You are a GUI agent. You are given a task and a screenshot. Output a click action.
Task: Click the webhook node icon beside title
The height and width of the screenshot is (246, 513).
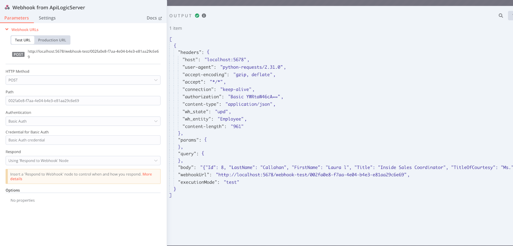tap(7, 7)
